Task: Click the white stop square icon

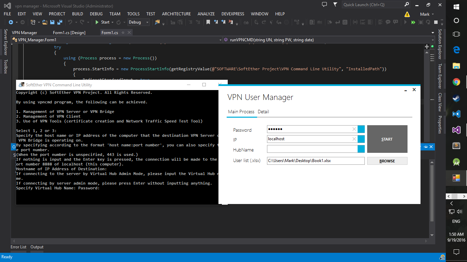Action: [436, 22]
